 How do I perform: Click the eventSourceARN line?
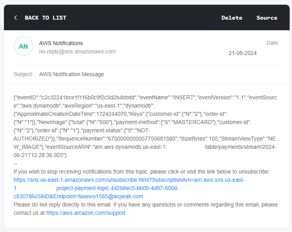145,147
